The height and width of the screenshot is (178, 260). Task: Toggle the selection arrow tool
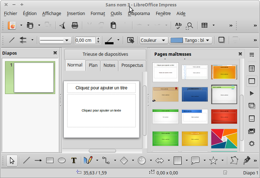12,160
